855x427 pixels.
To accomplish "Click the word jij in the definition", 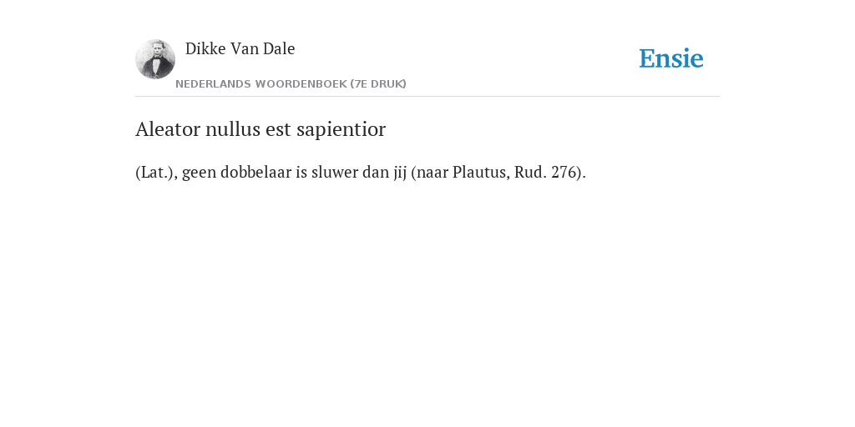I will pyautogui.click(x=400, y=173).
